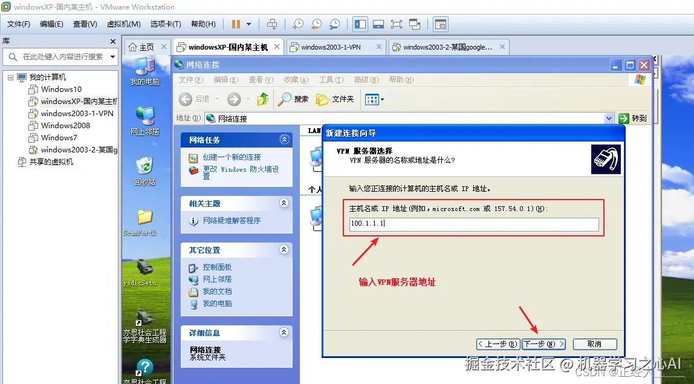Click 下一步(N) button in wizard
Screen dimensions: 694x384
pos(543,344)
